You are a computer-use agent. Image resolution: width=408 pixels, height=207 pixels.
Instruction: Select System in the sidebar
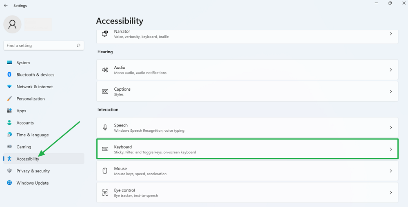point(44,63)
